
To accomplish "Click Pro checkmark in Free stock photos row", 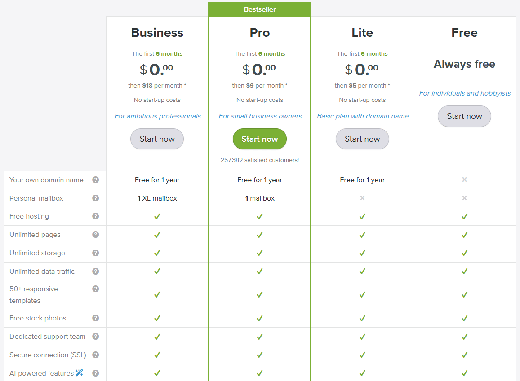I will 260,319.
